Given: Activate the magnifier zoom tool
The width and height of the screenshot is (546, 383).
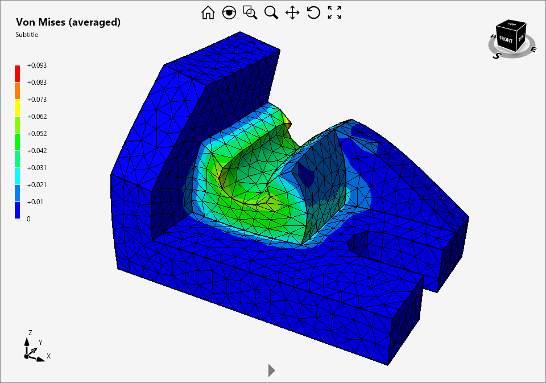Looking at the screenshot, I should coord(271,12).
